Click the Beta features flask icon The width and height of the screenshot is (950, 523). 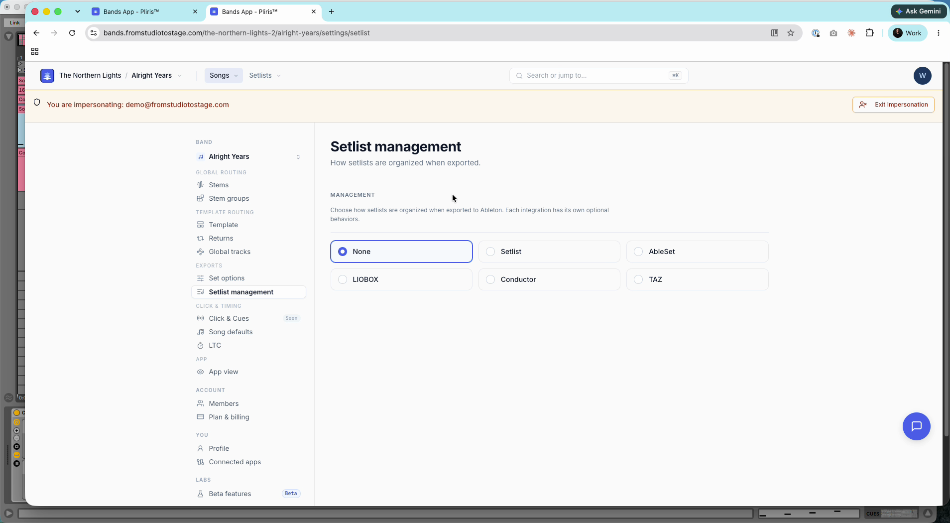pyautogui.click(x=200, y=494)
